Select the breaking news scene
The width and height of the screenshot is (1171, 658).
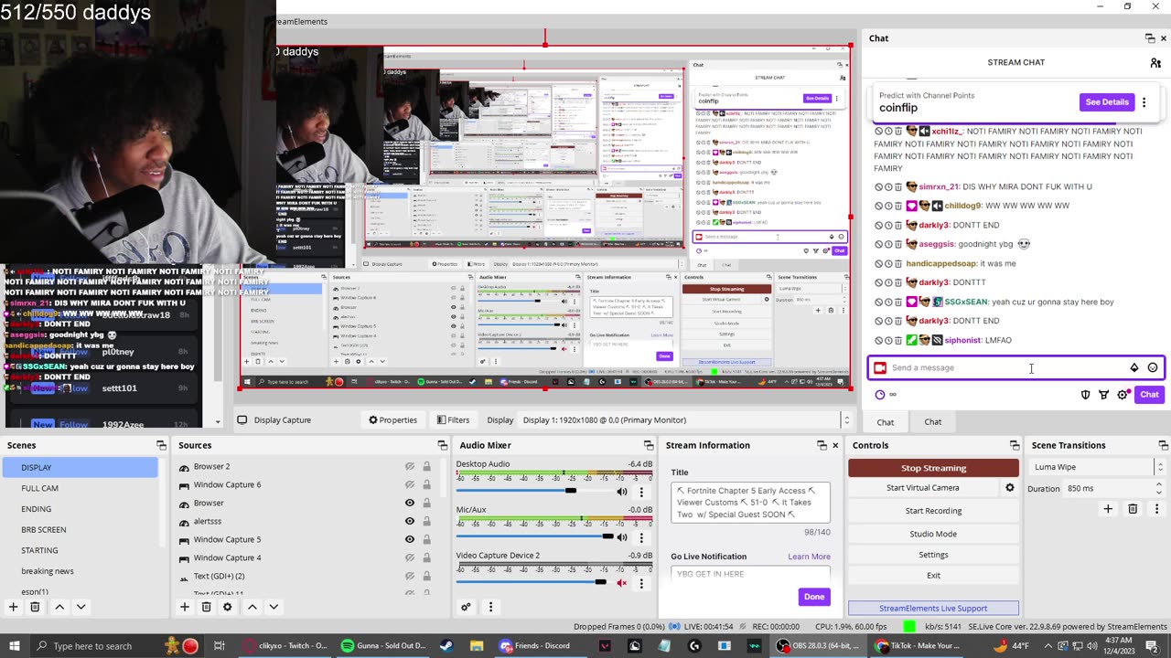[x=81, y=571]
